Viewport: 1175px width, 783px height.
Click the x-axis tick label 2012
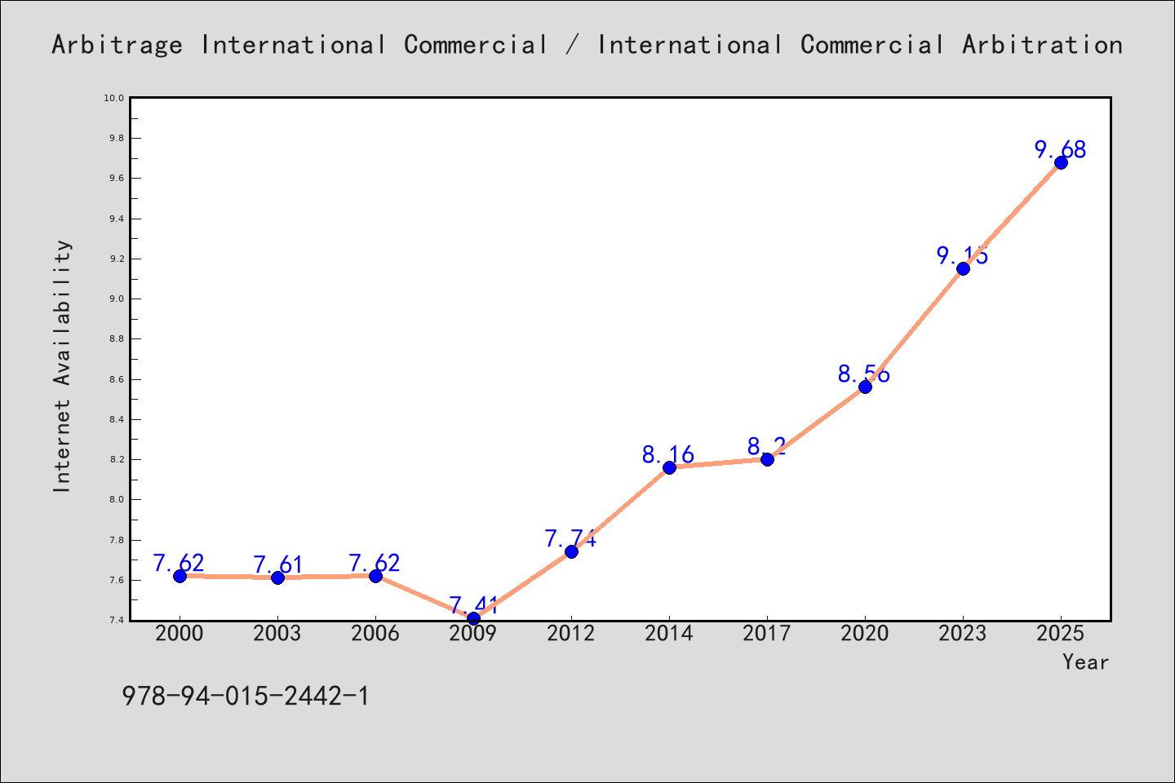[x=571, y=634]
